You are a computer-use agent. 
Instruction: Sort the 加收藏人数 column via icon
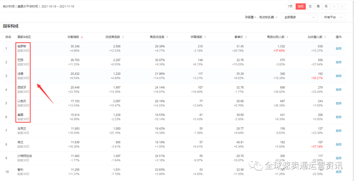click(x=325, y=37)
